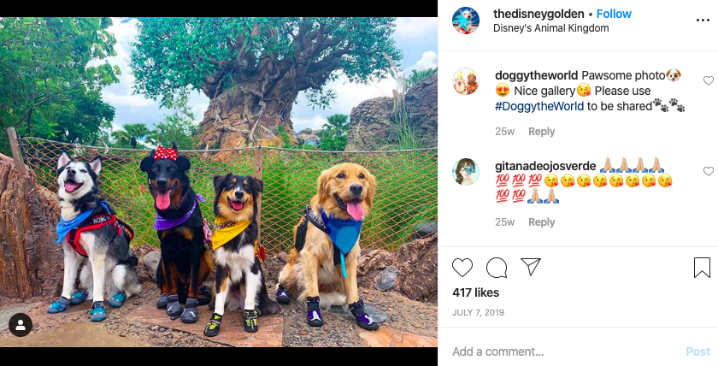This screenshot has width=718, height=366.
Task: Open the thedisneygolden username link
Action: click(x=538, y=14)
